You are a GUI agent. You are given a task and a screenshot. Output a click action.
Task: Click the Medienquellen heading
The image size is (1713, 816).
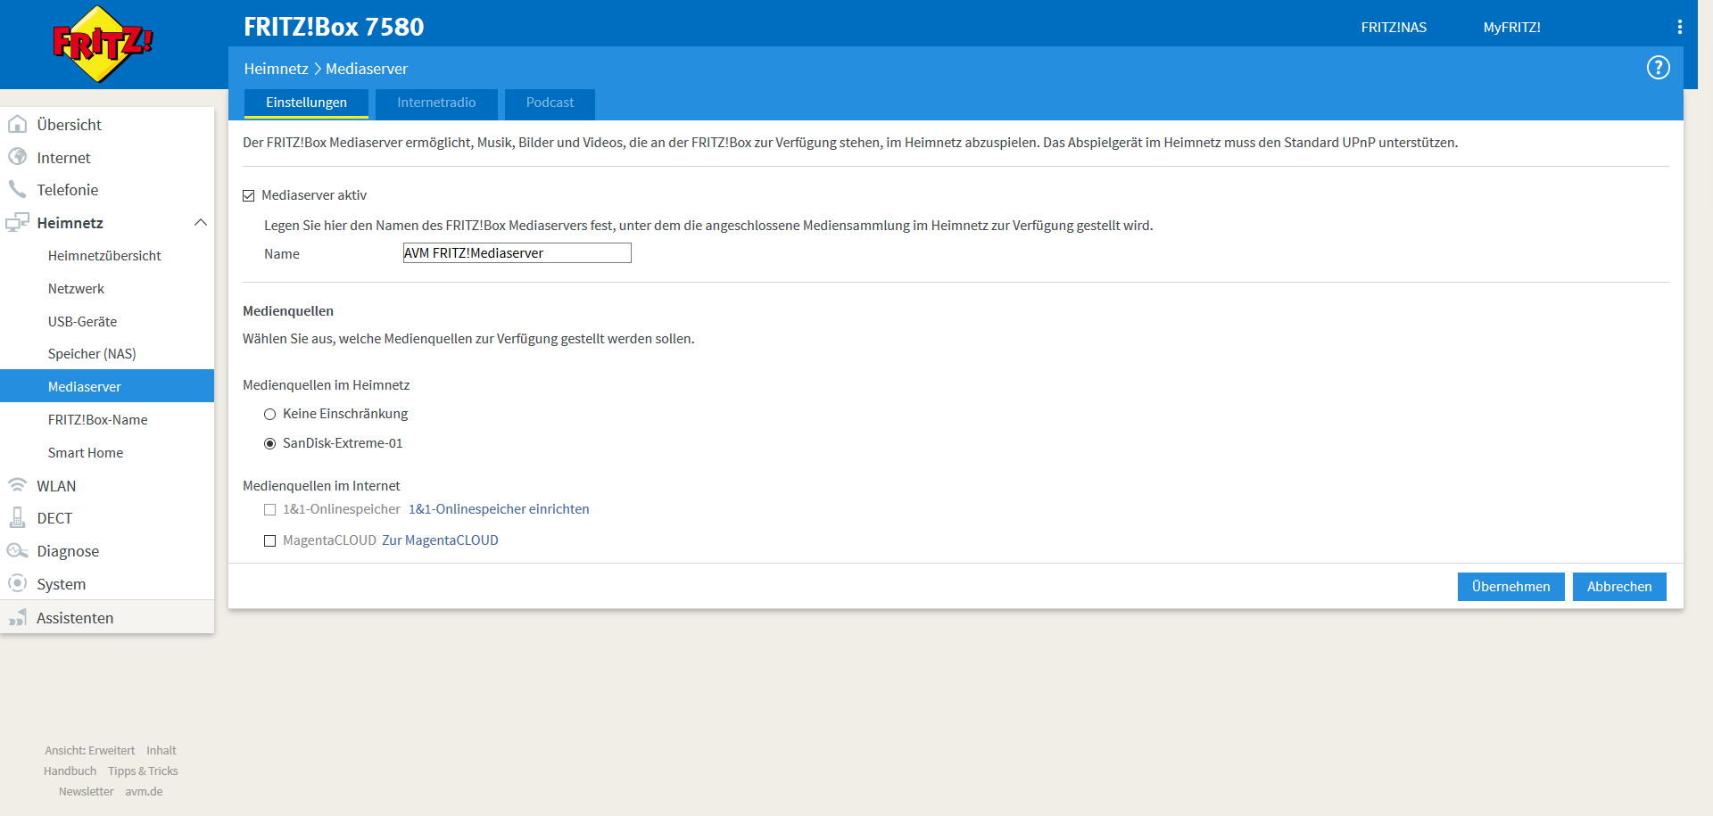288,311
